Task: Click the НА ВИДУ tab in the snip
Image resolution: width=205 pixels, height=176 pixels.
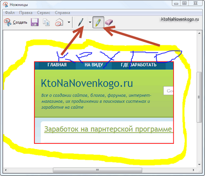Action: coord(94,65)
